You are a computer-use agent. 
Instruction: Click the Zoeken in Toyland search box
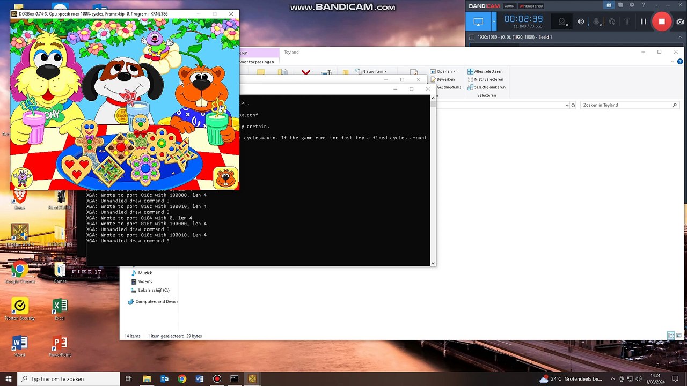pos(629,105)
